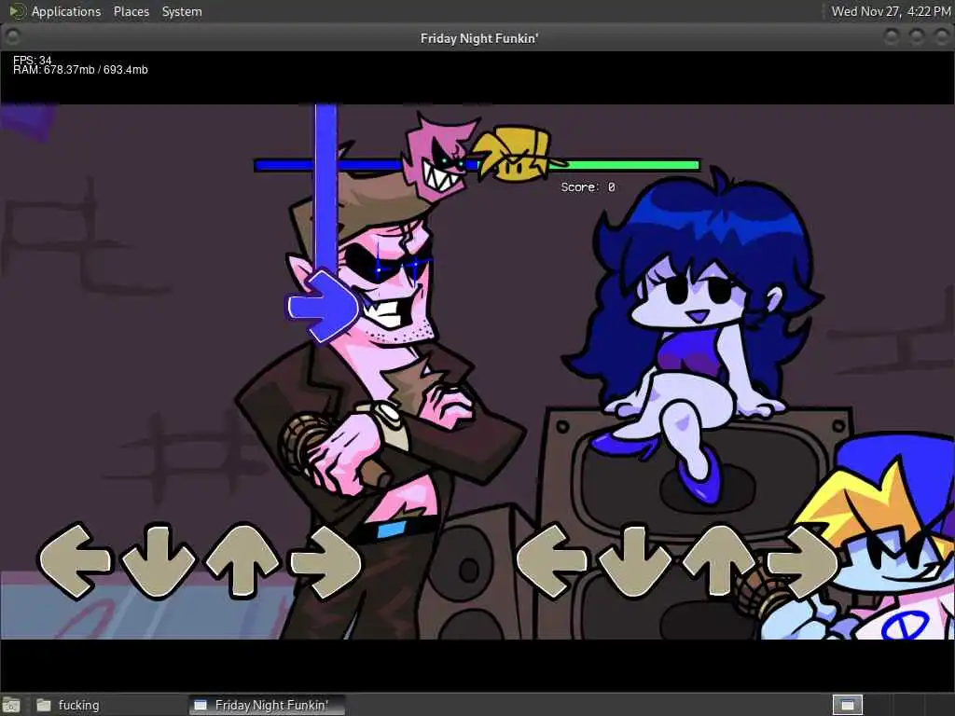Open the window menu button in title bar
This screenshot has width=955, height=716.
(12, 37)
